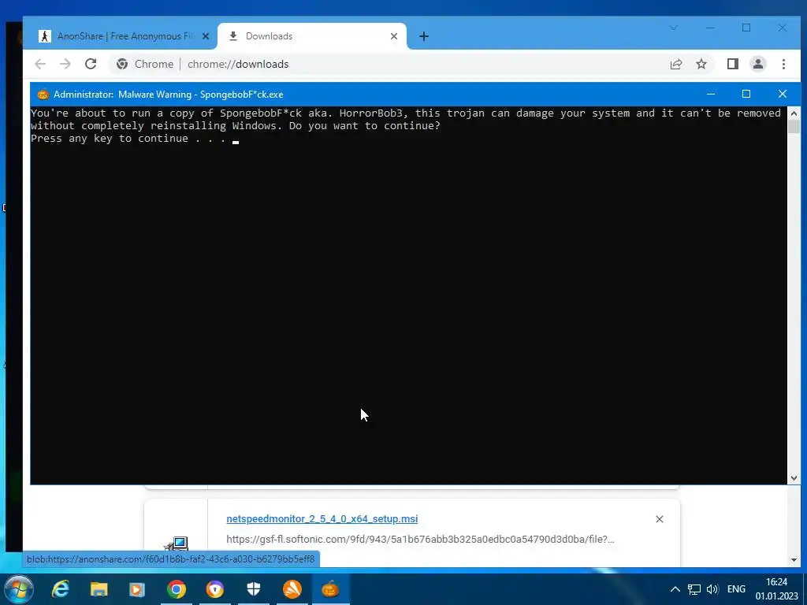
Task: Open Chrome tab search chevron
Action: (x=674, y=28)
